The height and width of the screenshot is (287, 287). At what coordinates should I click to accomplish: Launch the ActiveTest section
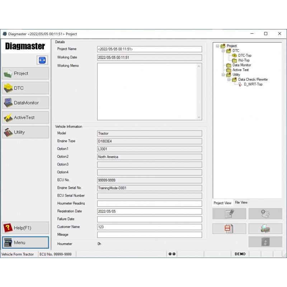[25, 117]
